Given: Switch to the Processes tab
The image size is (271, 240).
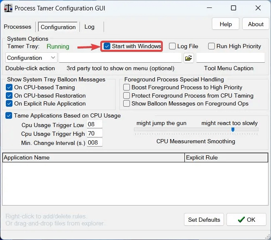Looking at the screenshot, I should coord(17,27).
